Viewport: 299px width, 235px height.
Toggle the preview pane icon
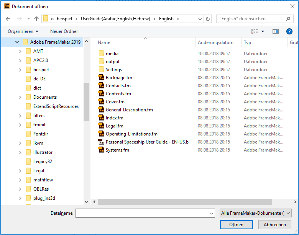coord(275,31)
